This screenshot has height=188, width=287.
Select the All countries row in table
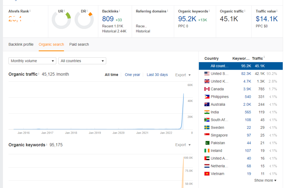tap(240, 66)
